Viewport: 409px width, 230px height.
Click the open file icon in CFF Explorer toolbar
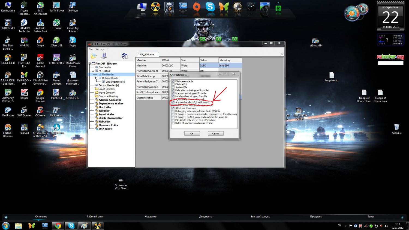coord(94,56)
